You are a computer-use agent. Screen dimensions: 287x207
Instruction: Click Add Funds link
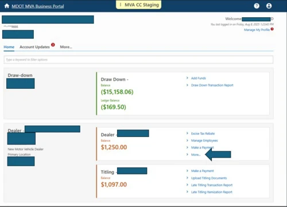(x=199, y=78)
